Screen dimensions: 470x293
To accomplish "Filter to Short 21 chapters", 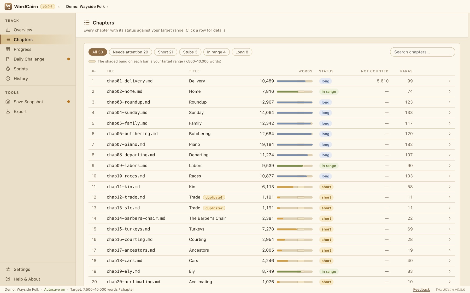I will pos(166,52).
